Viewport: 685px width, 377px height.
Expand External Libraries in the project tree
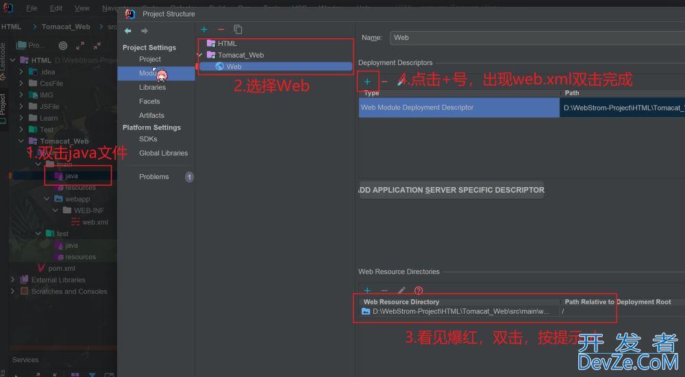tap(12, 280)
